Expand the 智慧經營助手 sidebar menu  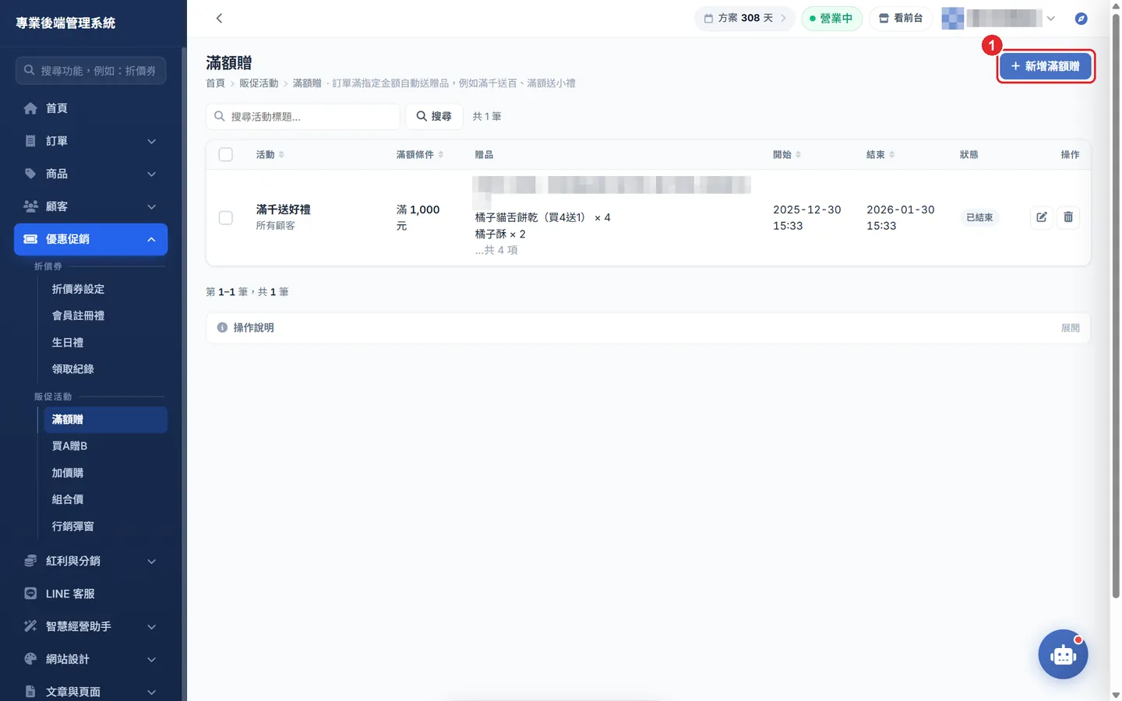pyautogui.click(x=152, y=626)
